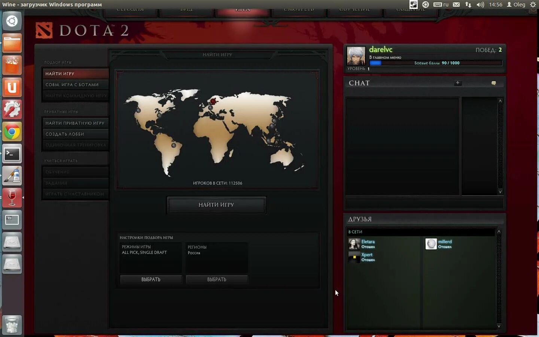539x337 pixels.
Task: Open НАЙТИ ПРИВАТНУЮ ИГРУ menu item
Action: (x=75, y=123)
